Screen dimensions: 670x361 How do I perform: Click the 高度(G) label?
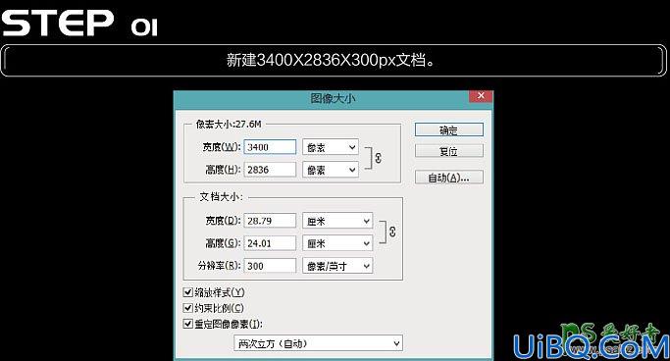point(223,243)
